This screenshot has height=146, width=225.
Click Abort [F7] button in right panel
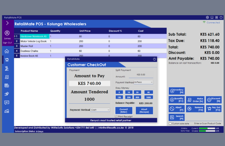pos(177,108)
